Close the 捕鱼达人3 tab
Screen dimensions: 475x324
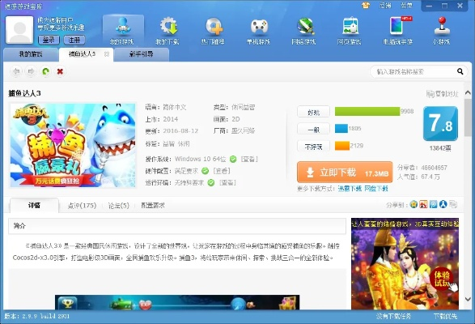tap(107, 54)
